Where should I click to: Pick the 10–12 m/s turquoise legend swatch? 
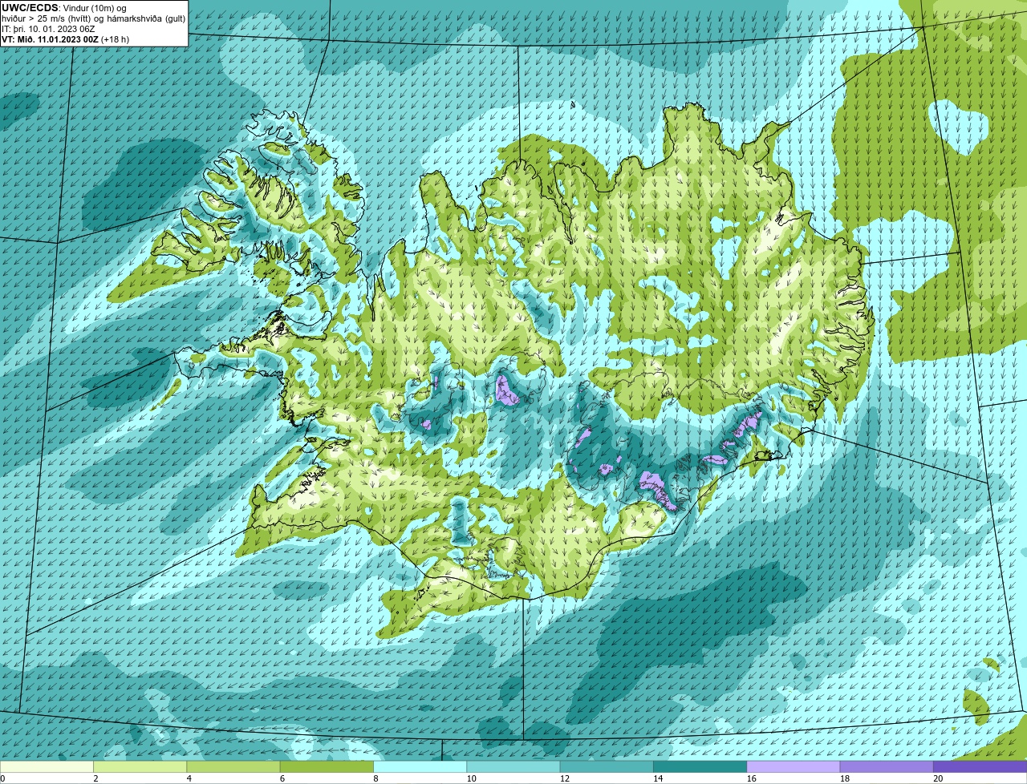click(x=513, y=766)
